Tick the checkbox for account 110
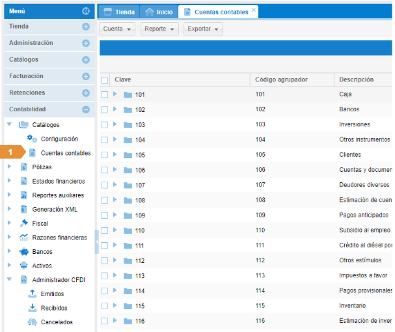This screenshot has height=332, width=395. tap(105, 230)
